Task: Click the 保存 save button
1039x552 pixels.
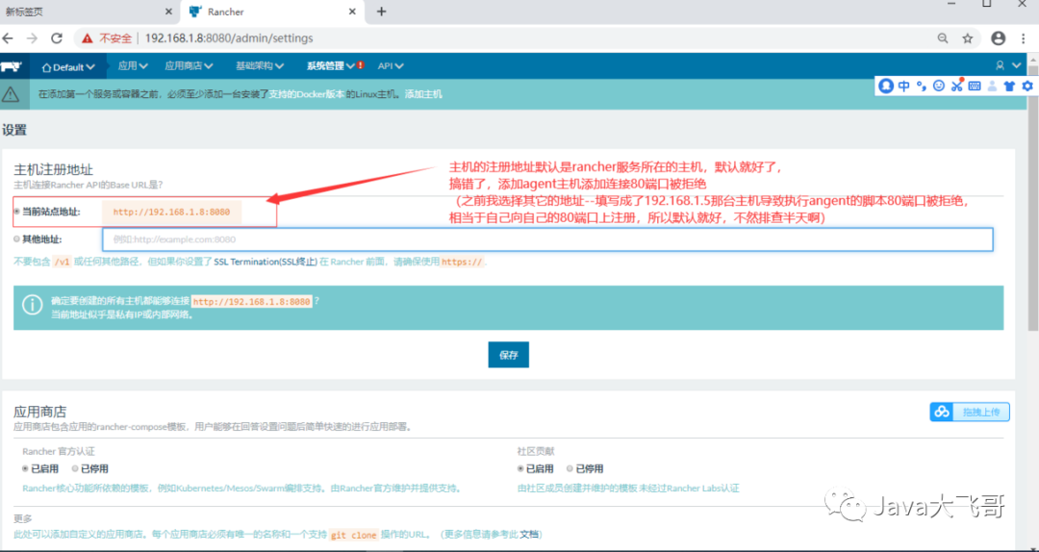Action: [x=508, y=355]
